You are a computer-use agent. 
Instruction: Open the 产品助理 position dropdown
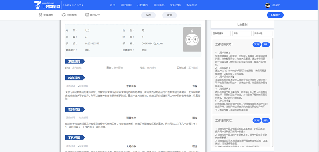click(x=263, y=34)
